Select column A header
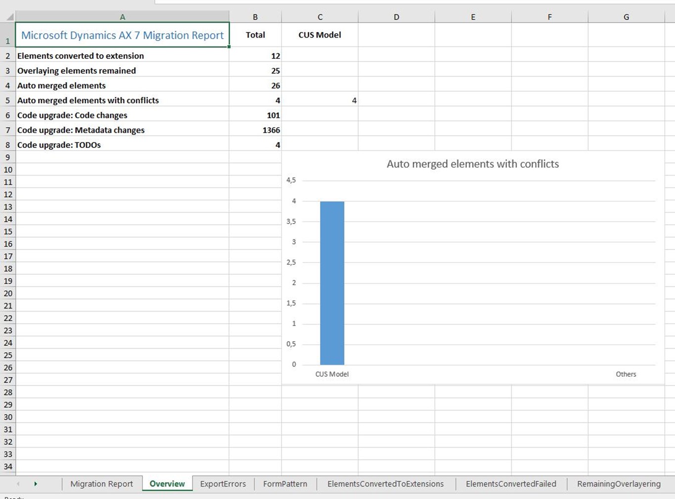The image size is (675, 499). click(122, 17)
